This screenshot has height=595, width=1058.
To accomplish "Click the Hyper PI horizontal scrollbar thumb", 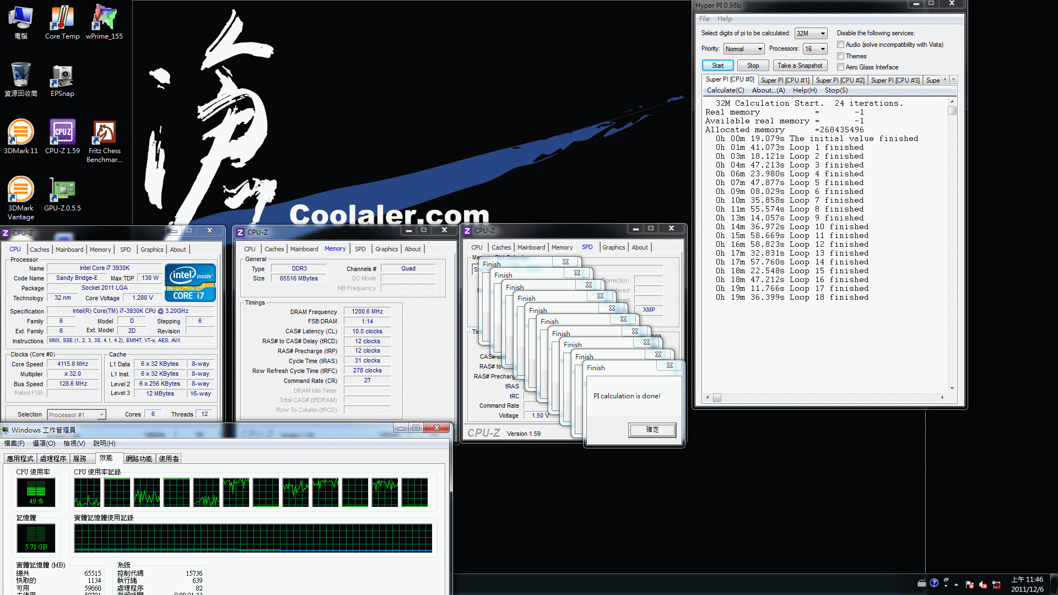I will click(x=717, y=397).
